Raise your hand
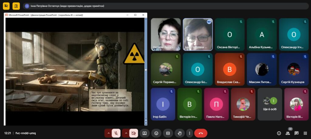Screen dimensions: 311x139 pos(179,133)
